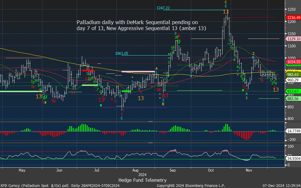
Task: Select the amber 13 at the chart's right edge
Action: (x=276, y=90)
